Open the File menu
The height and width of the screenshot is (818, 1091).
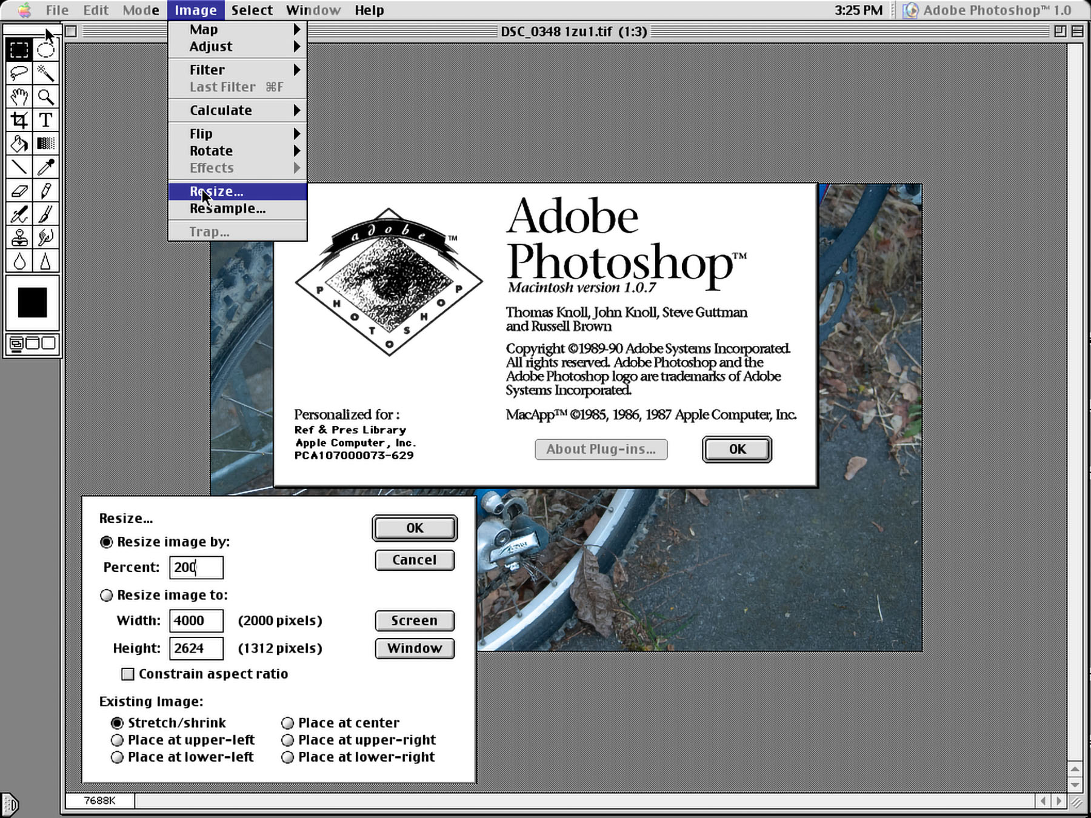click(57, 10)
